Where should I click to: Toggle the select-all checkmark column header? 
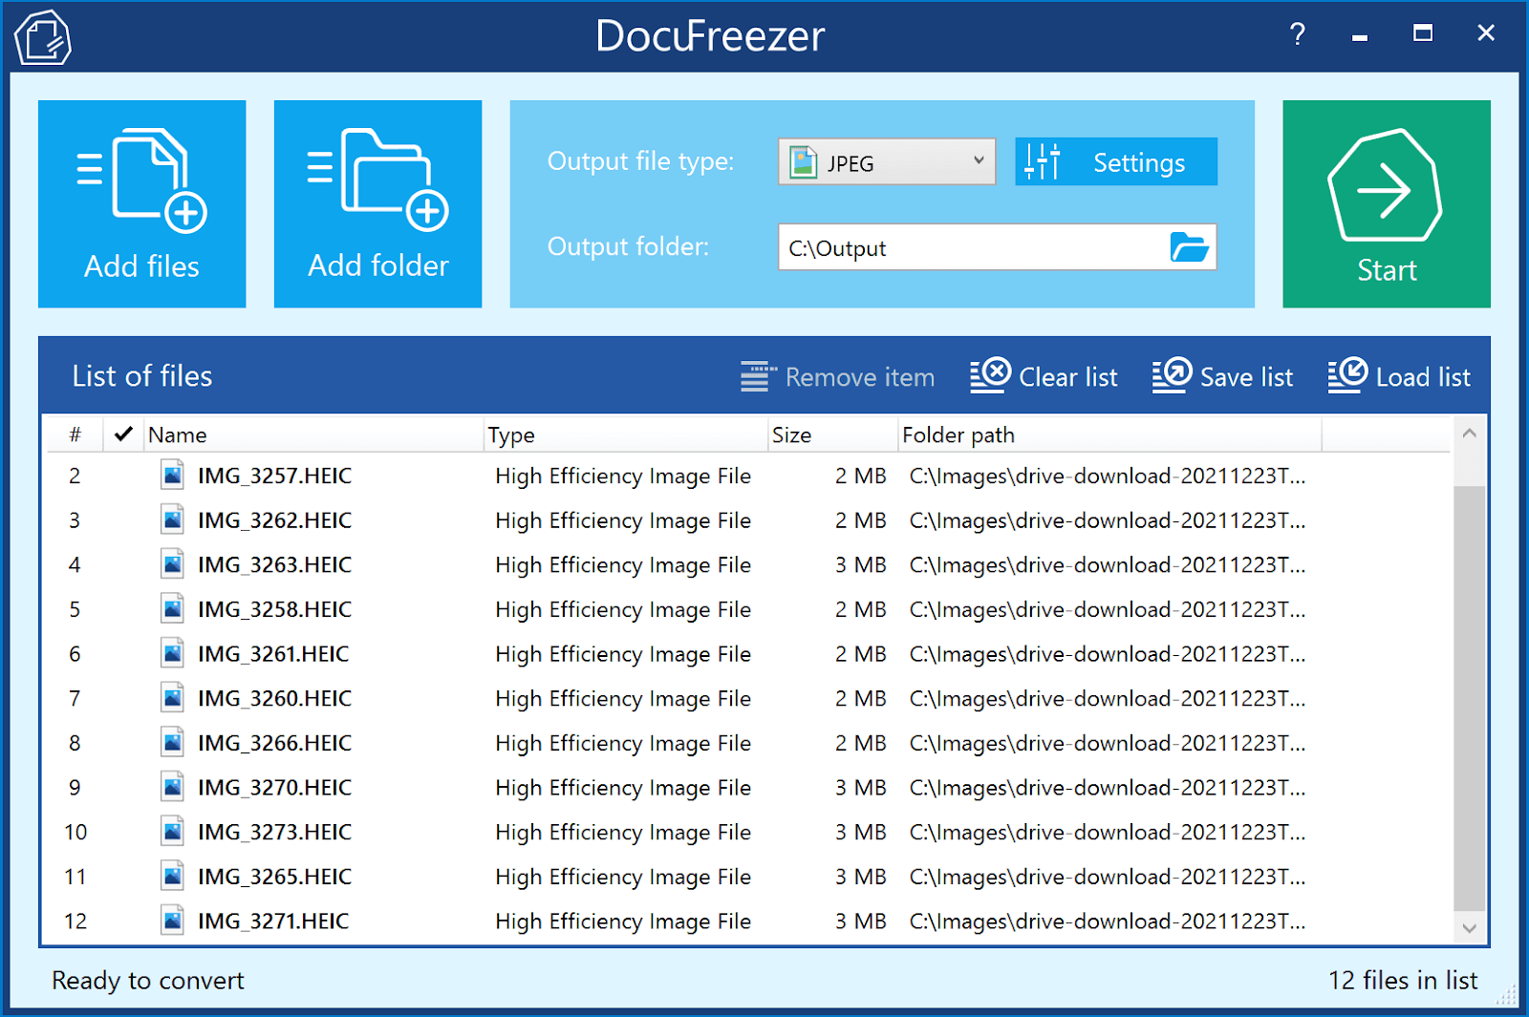coord(122,434)
